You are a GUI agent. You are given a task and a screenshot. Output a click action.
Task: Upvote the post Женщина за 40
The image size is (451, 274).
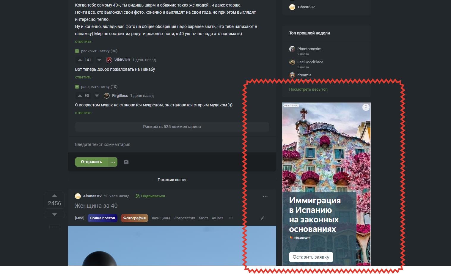coord(54,196)
